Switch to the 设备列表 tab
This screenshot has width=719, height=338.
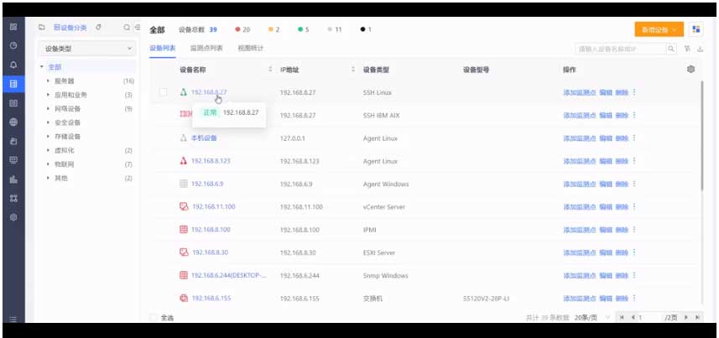click(x=162, y=48)
